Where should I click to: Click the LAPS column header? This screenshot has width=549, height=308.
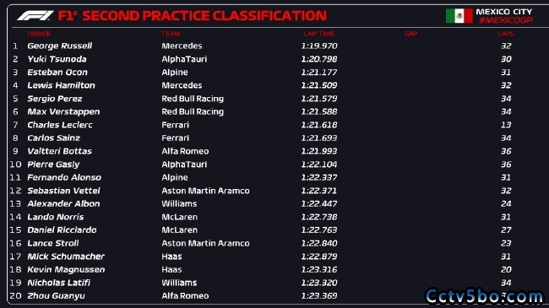pyautogui.click(x=506, y=34)
